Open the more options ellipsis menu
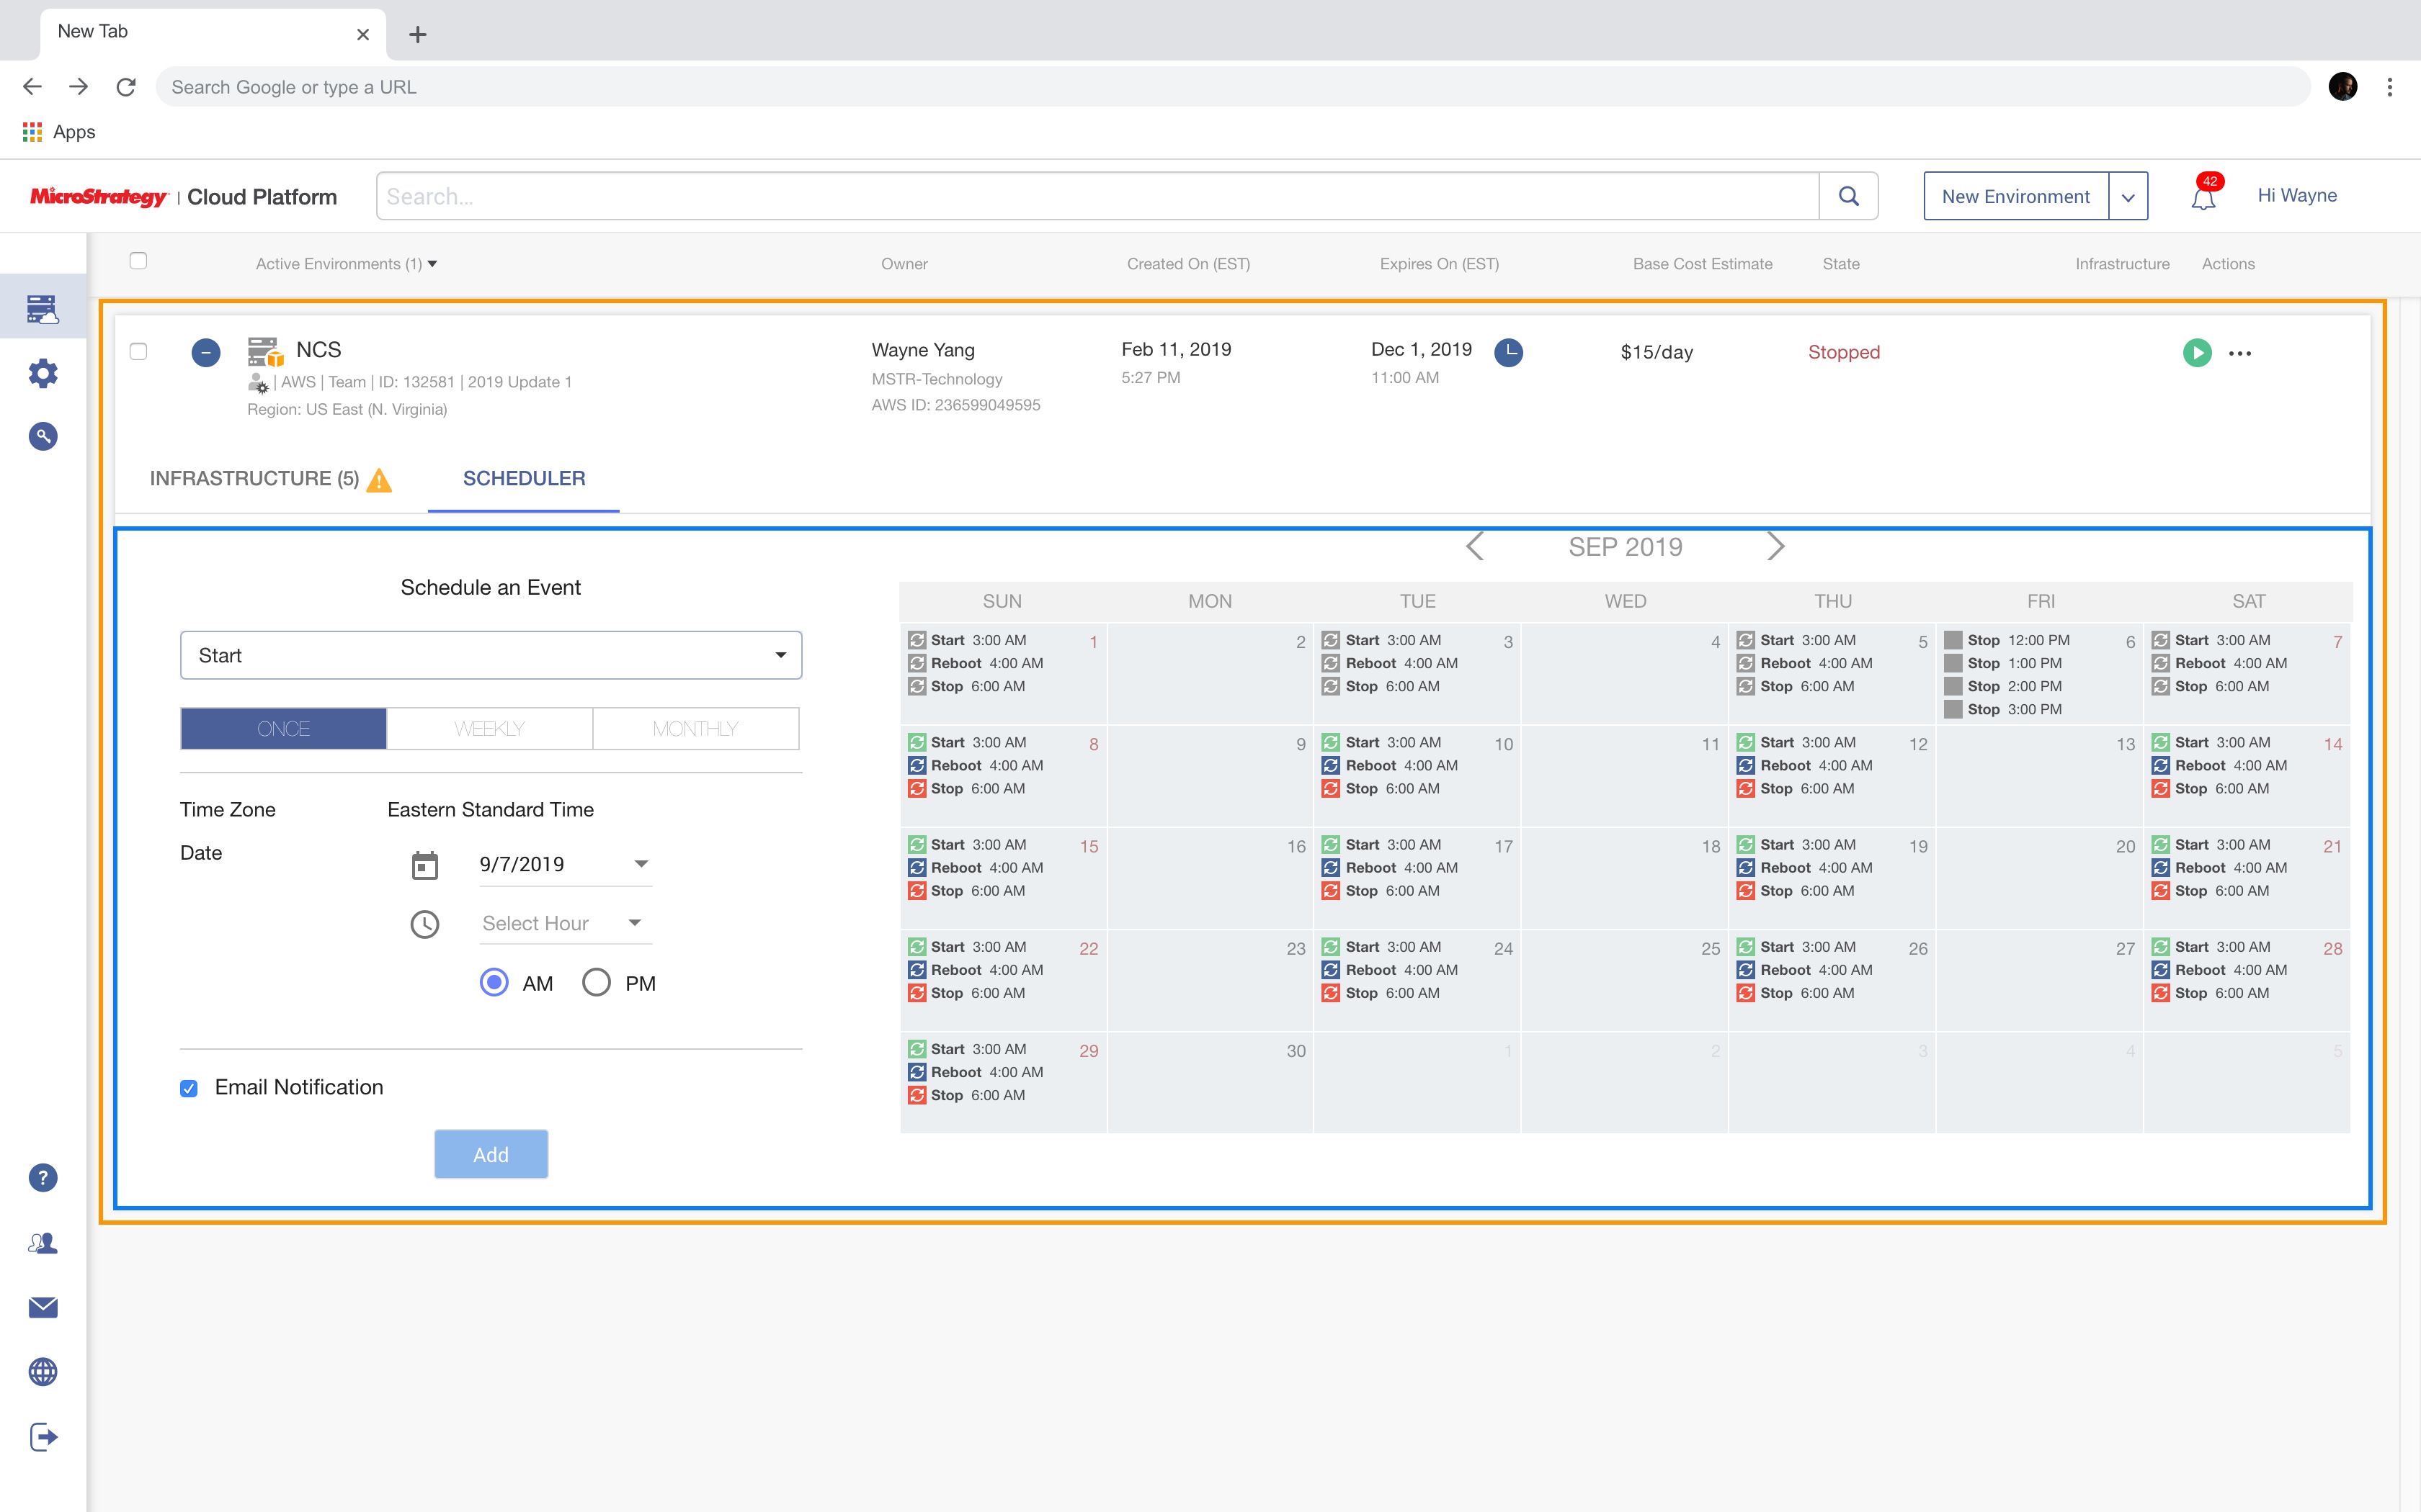Screen dimensions: 2421x1512 coord(2238,352)
